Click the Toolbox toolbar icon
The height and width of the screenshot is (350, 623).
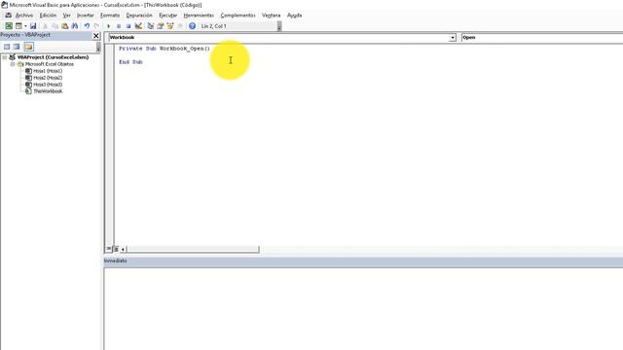180,26
